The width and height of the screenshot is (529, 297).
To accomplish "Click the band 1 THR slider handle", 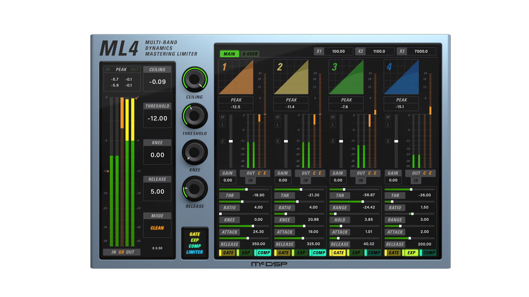I will pyautogui.click(x=246, y=189).
